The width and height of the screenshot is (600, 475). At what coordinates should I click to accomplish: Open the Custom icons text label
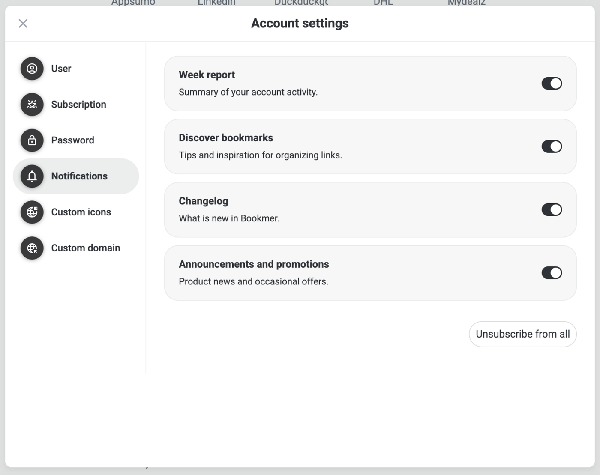pos(81,212)
